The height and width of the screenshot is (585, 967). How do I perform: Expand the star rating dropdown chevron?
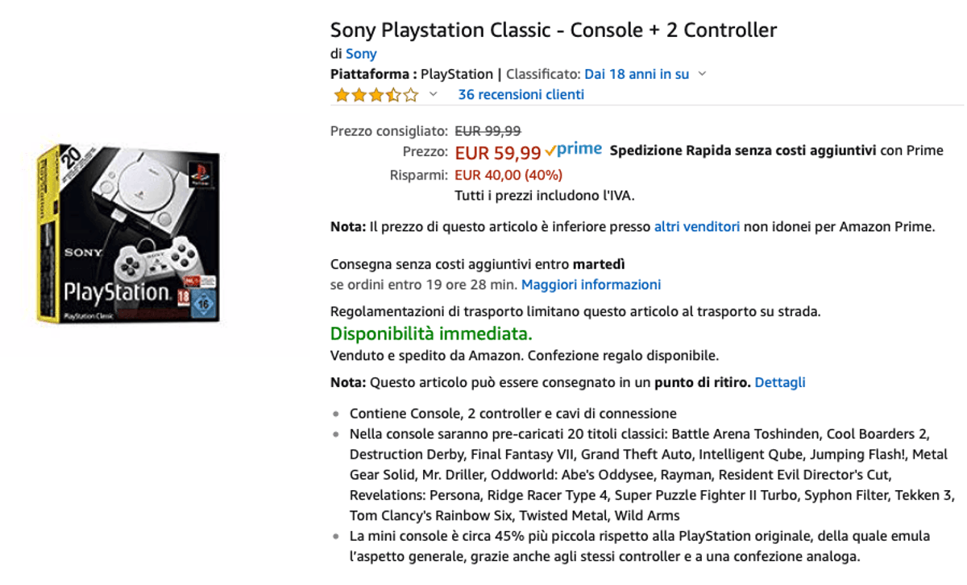click(x=433, y=94)
